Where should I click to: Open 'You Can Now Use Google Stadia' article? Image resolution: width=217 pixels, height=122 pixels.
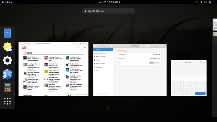[x=76, y=65]
